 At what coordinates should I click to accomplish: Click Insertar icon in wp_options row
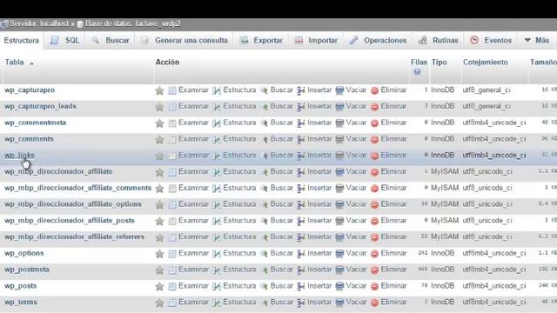301,254
